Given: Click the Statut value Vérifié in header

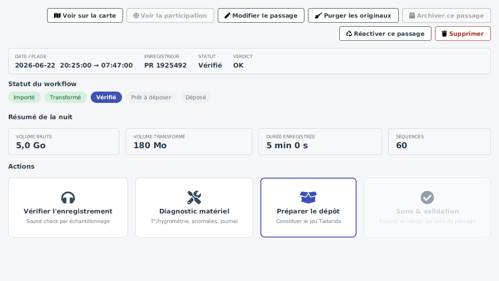Looking at the screenshot, I should (x=210, y=65).
